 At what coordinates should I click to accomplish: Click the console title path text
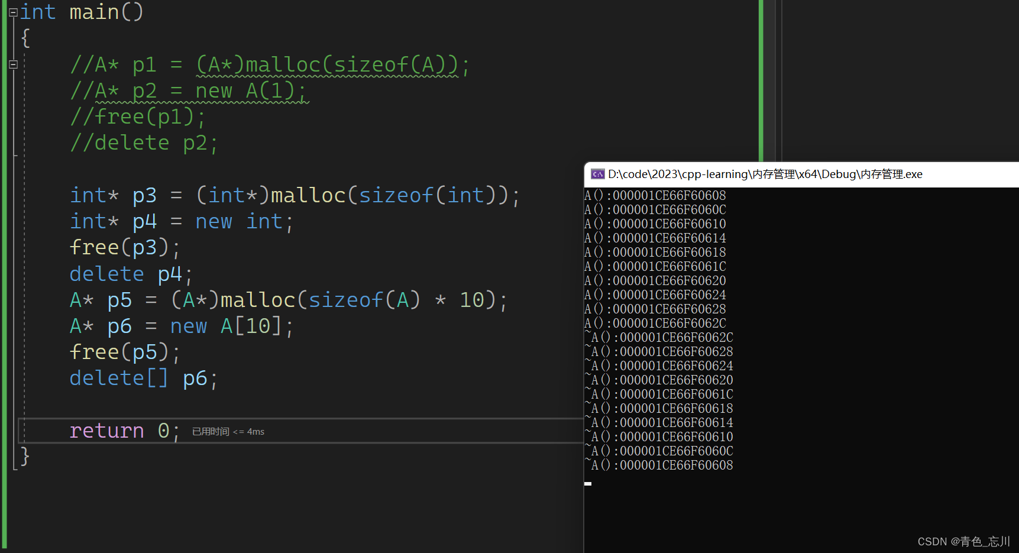click(x=765, y=174)
